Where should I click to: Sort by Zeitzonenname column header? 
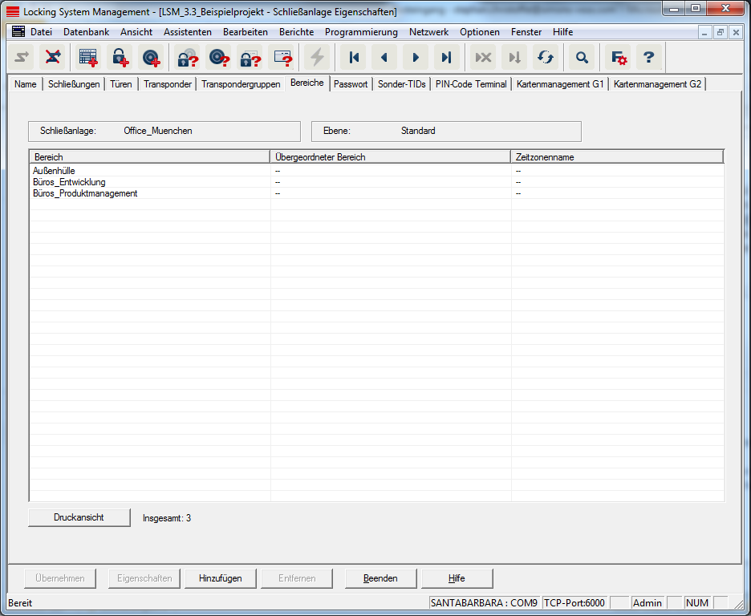[x=617, y=157]
